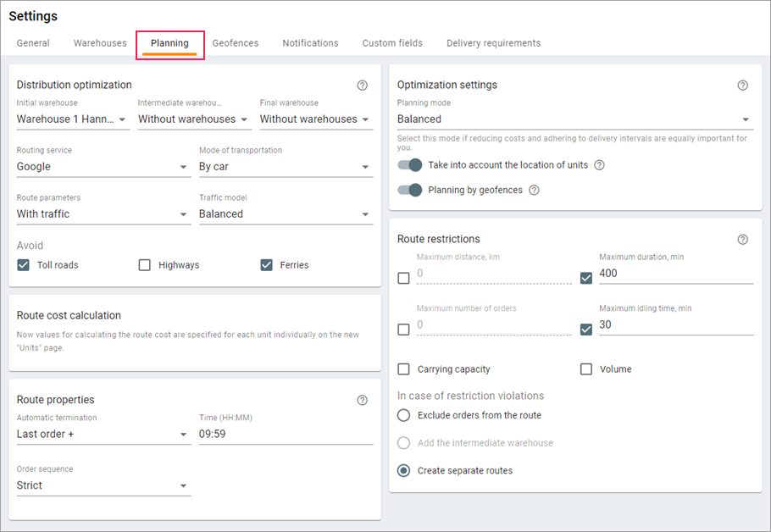The width and height of the screenshot is (771, 532).
Task: Go to the Delivery requirements tab
Action: (493, 43)
